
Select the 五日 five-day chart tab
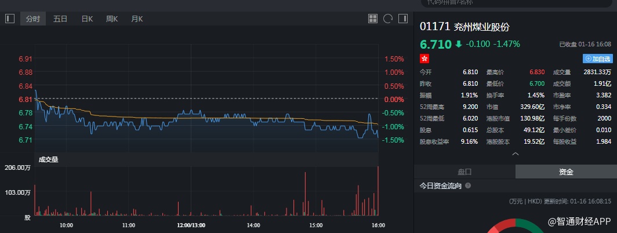point(60,19)
